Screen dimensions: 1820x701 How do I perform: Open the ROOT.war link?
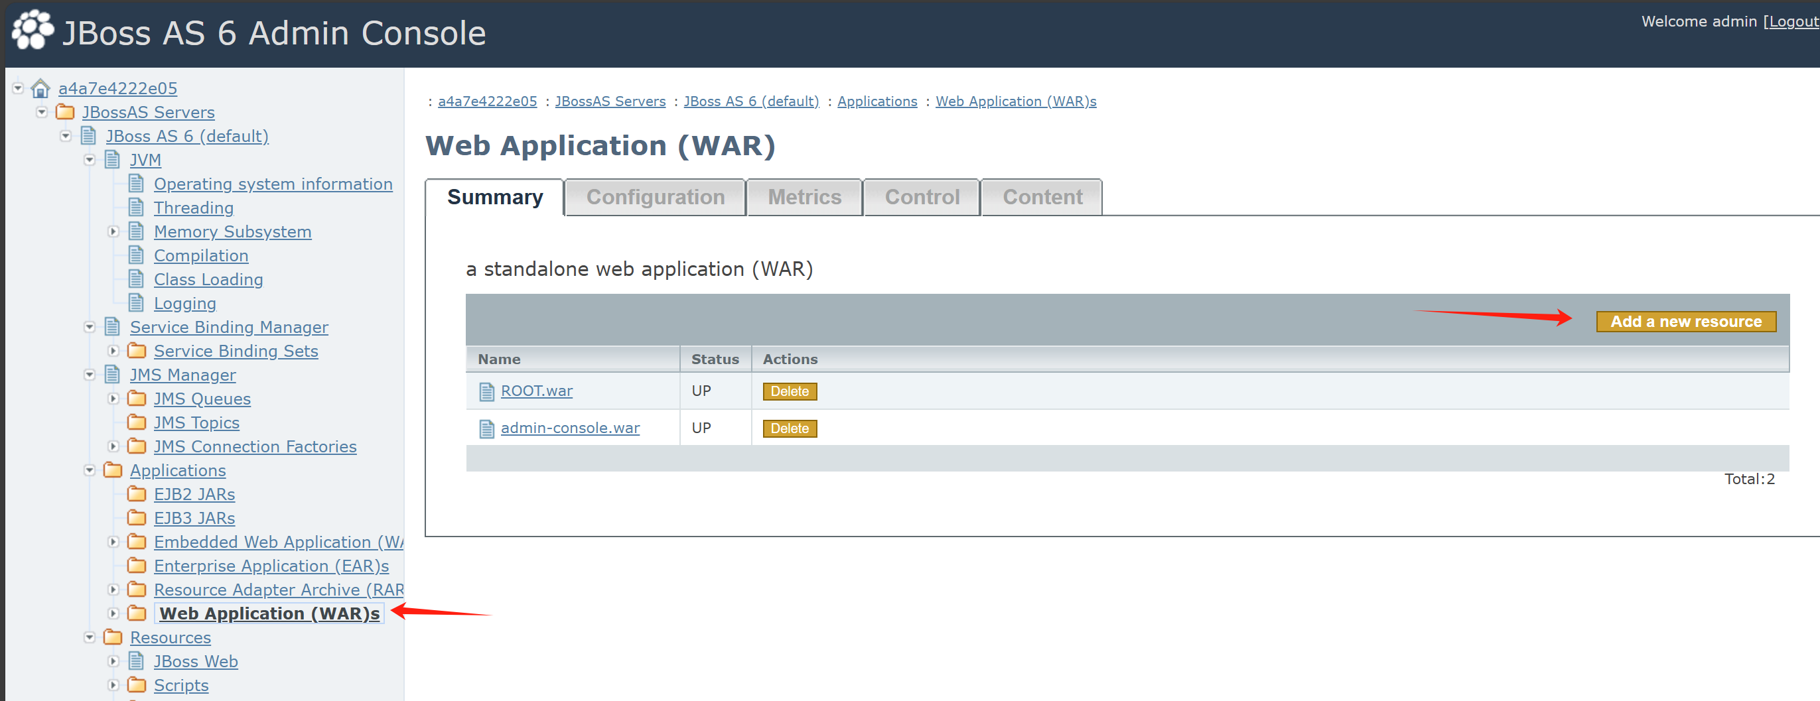point(536,391)
